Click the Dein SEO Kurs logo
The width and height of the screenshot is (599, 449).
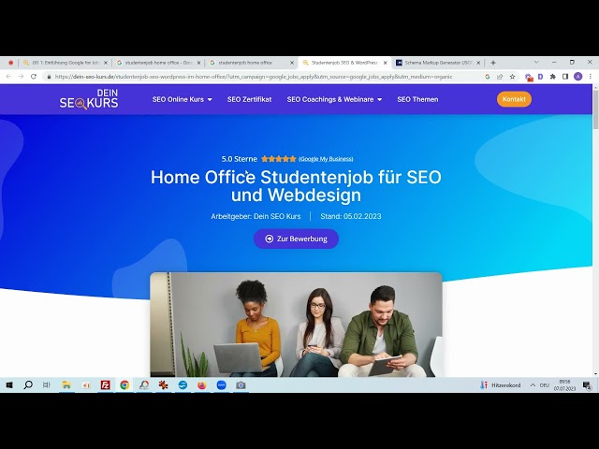pyautogui.click(x=89, y=99)
